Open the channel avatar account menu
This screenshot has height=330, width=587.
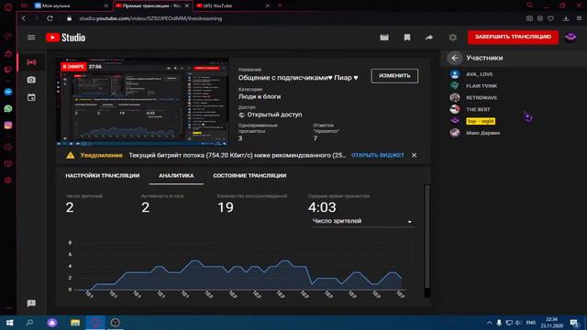(570, 37)
